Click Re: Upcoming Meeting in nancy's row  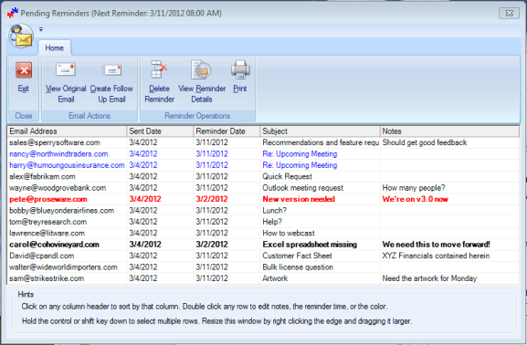pyautogui.click(x=300, y=154)
